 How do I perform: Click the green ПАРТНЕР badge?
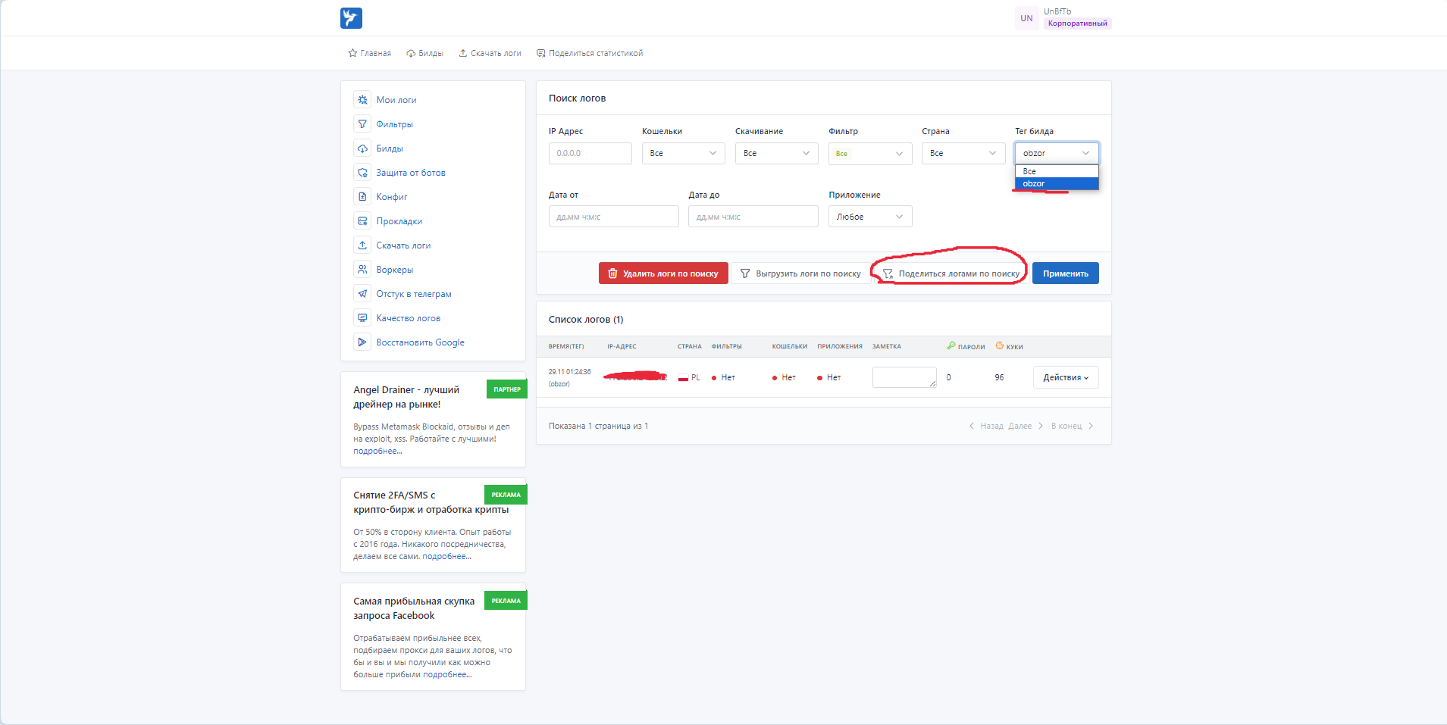(507, 389)
